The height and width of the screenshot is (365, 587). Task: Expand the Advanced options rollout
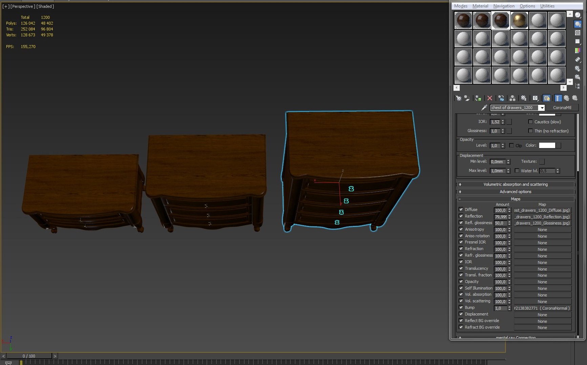pyautogui.click(x=516, y=192)
